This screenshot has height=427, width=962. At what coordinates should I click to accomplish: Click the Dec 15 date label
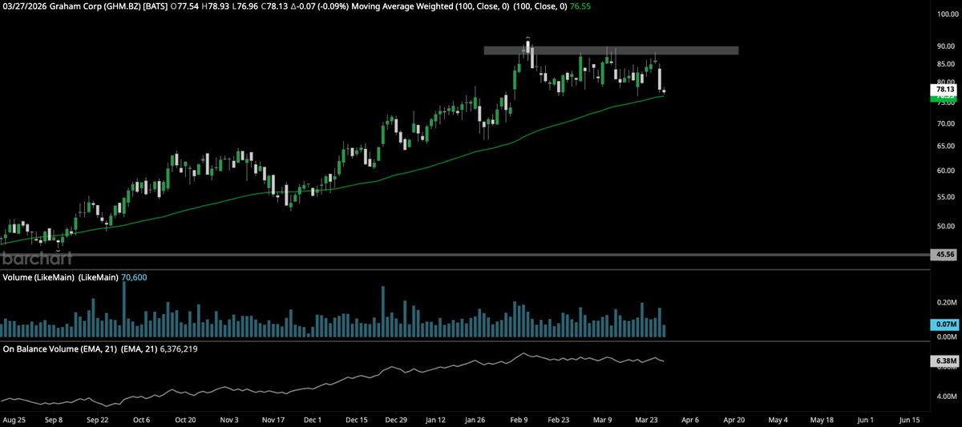tap(357, 419)
